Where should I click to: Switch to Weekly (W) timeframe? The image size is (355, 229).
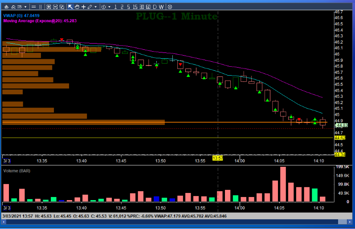161,7
